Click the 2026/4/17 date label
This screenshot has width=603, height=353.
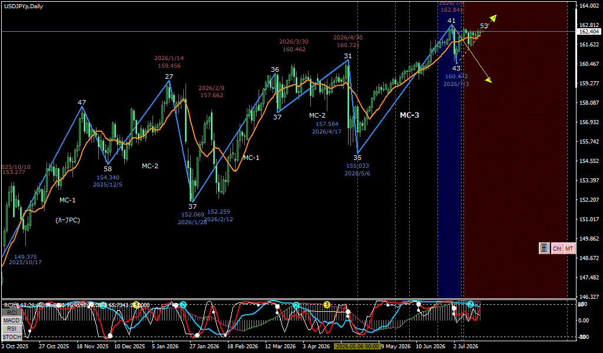[x=327, y=131]
